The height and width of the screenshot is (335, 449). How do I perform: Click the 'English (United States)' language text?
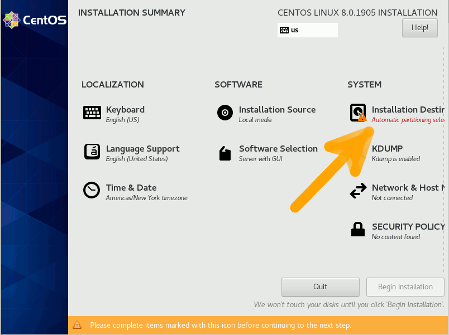coord(137,159)
